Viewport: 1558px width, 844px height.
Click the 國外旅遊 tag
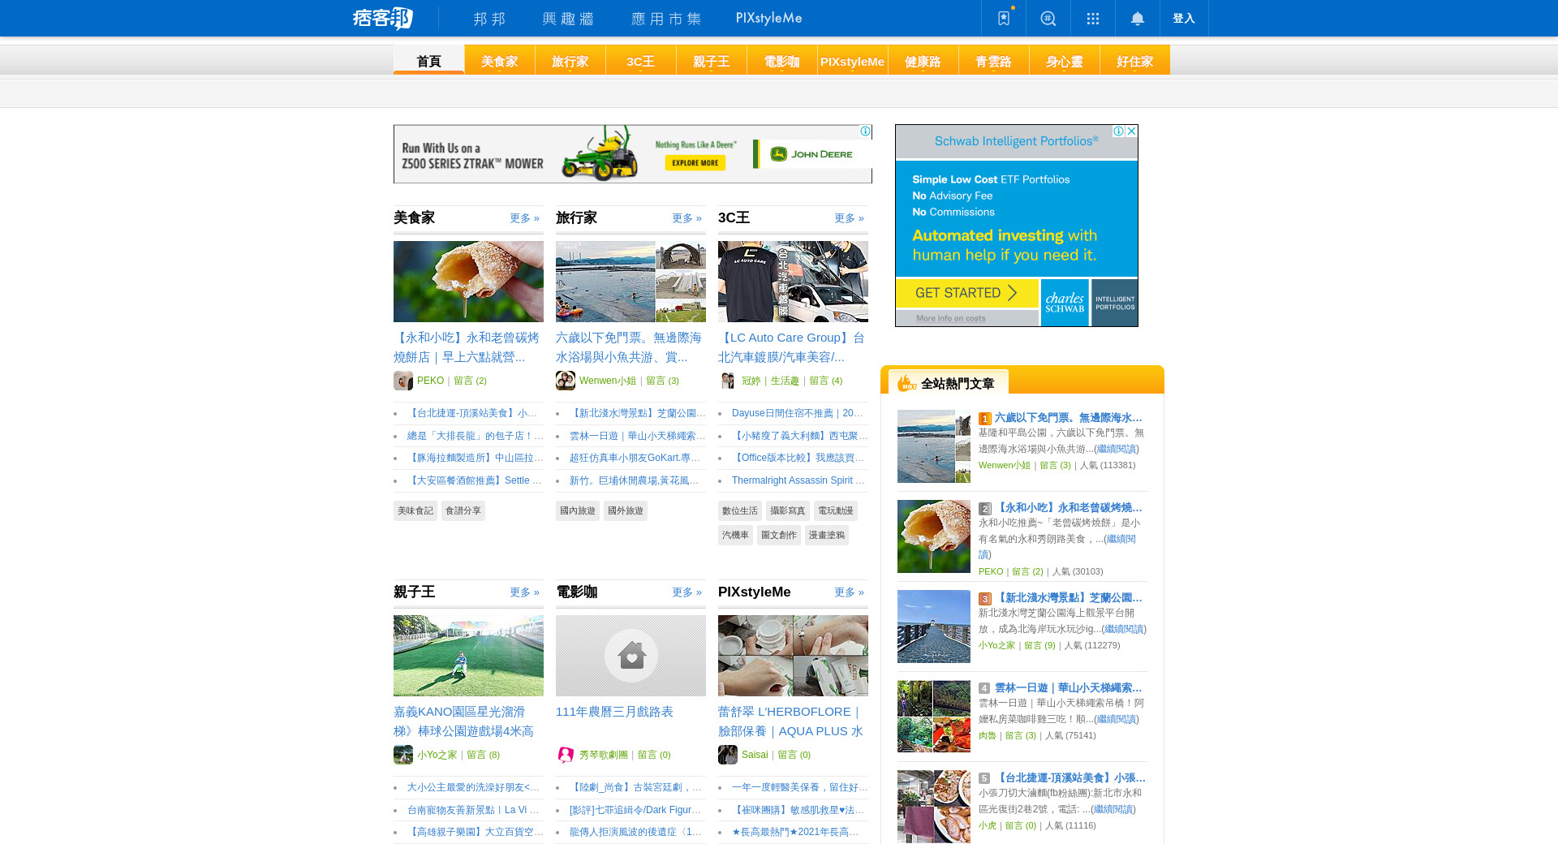(x=626, y=510)
